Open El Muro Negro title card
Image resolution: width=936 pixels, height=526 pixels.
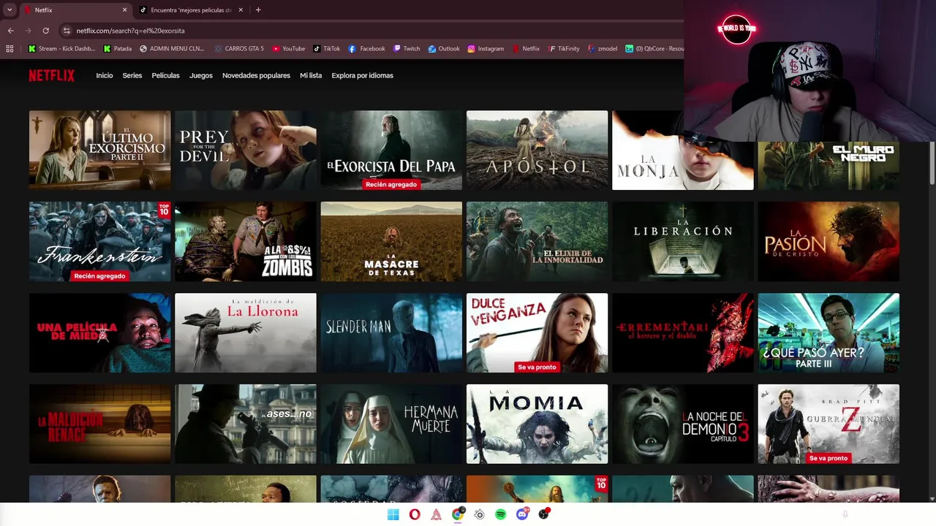(829, 166)
